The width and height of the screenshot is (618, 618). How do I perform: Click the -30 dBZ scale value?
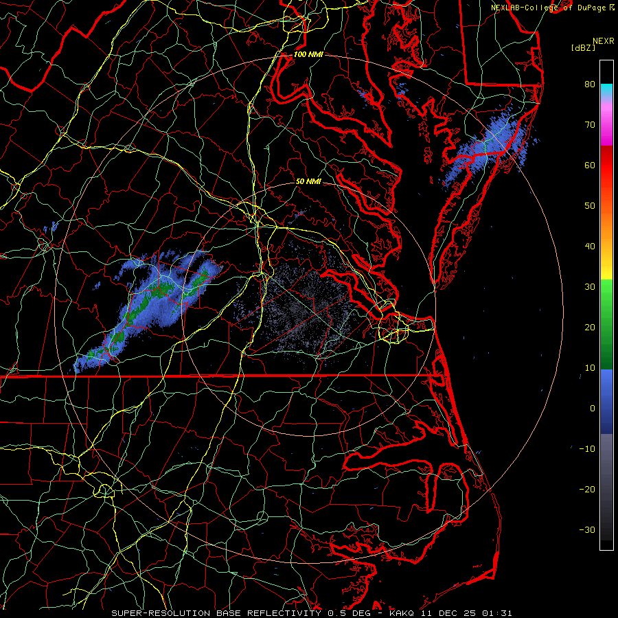(587, 529)
